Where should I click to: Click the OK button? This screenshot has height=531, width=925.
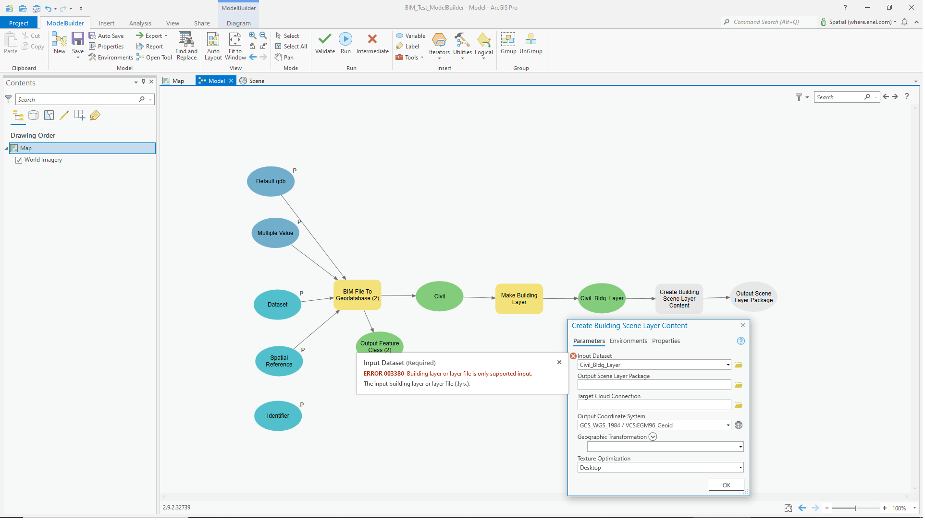[727, 485]
